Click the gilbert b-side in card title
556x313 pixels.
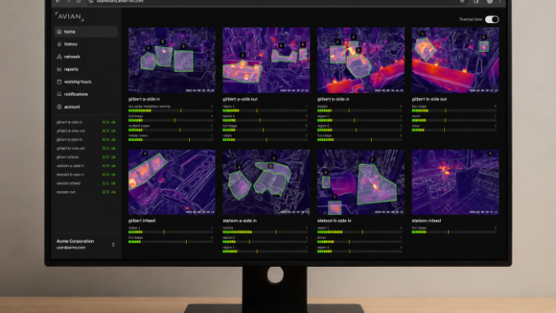[x=333, y=99]
